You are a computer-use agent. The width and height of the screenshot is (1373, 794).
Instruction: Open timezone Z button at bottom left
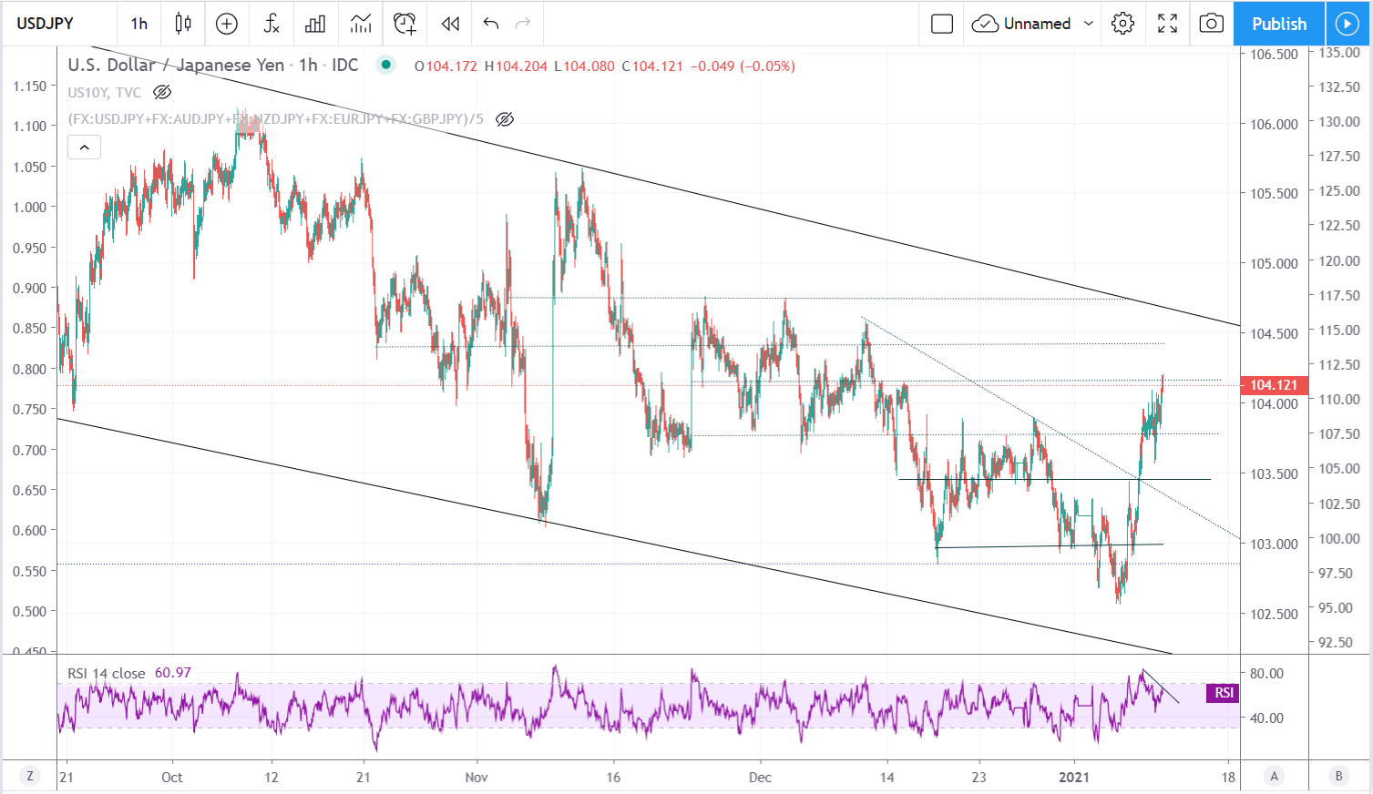click(x=31, y=776)
